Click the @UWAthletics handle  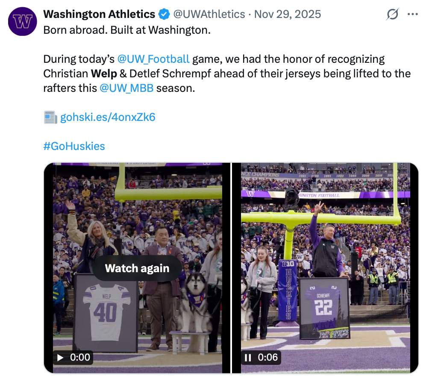tap(209, 15)
